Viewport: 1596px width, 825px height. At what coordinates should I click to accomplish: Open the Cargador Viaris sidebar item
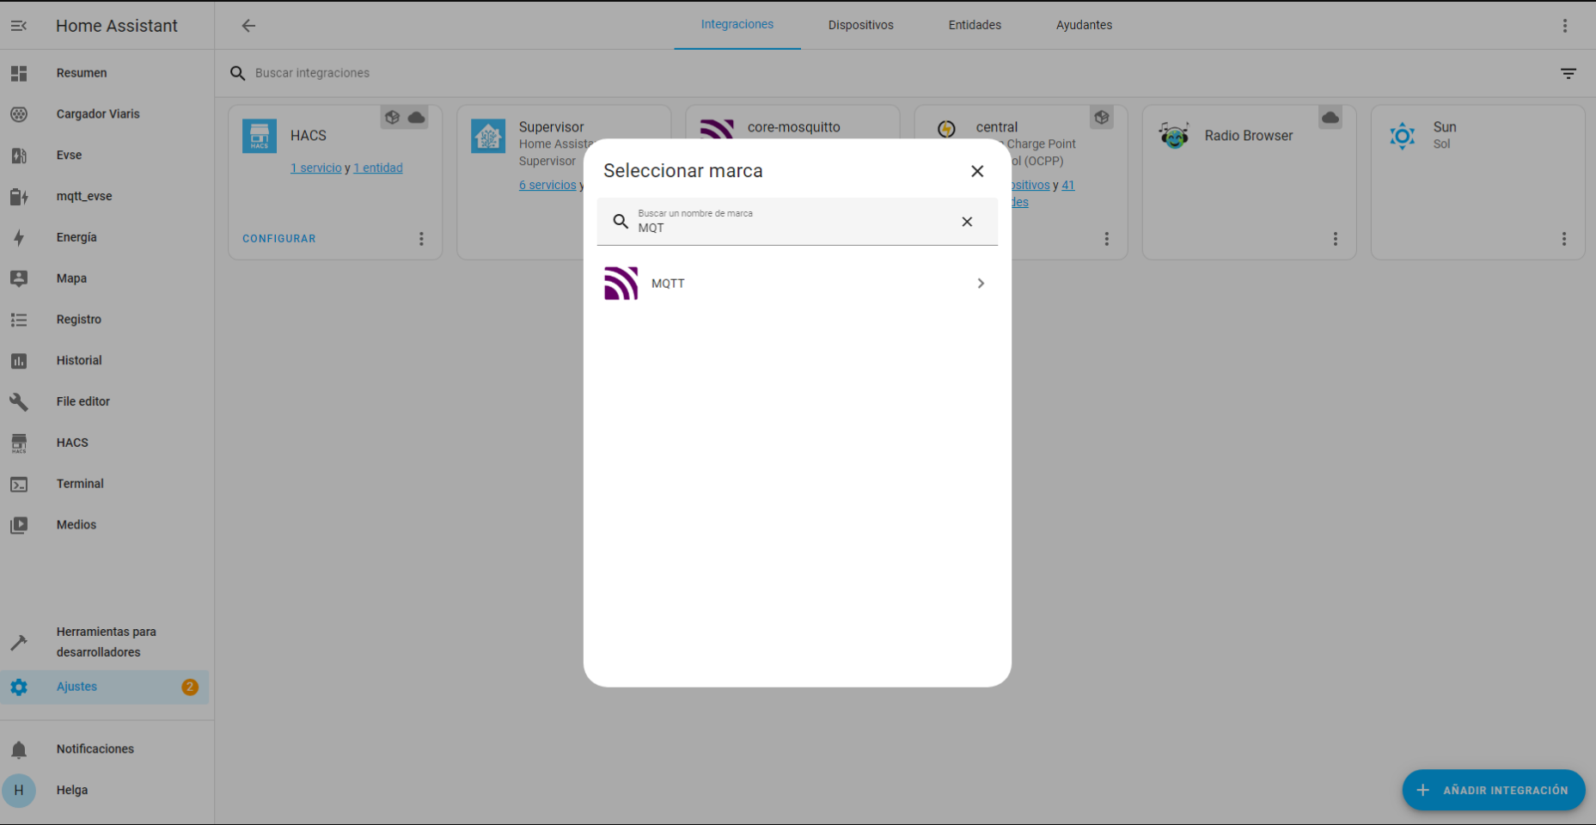pos(105,114)
